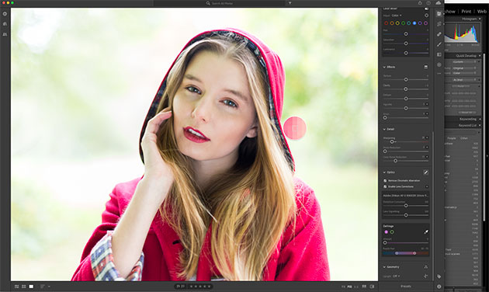
Task: Open Keywording panel in Classic window
Action: pos(467,119)
